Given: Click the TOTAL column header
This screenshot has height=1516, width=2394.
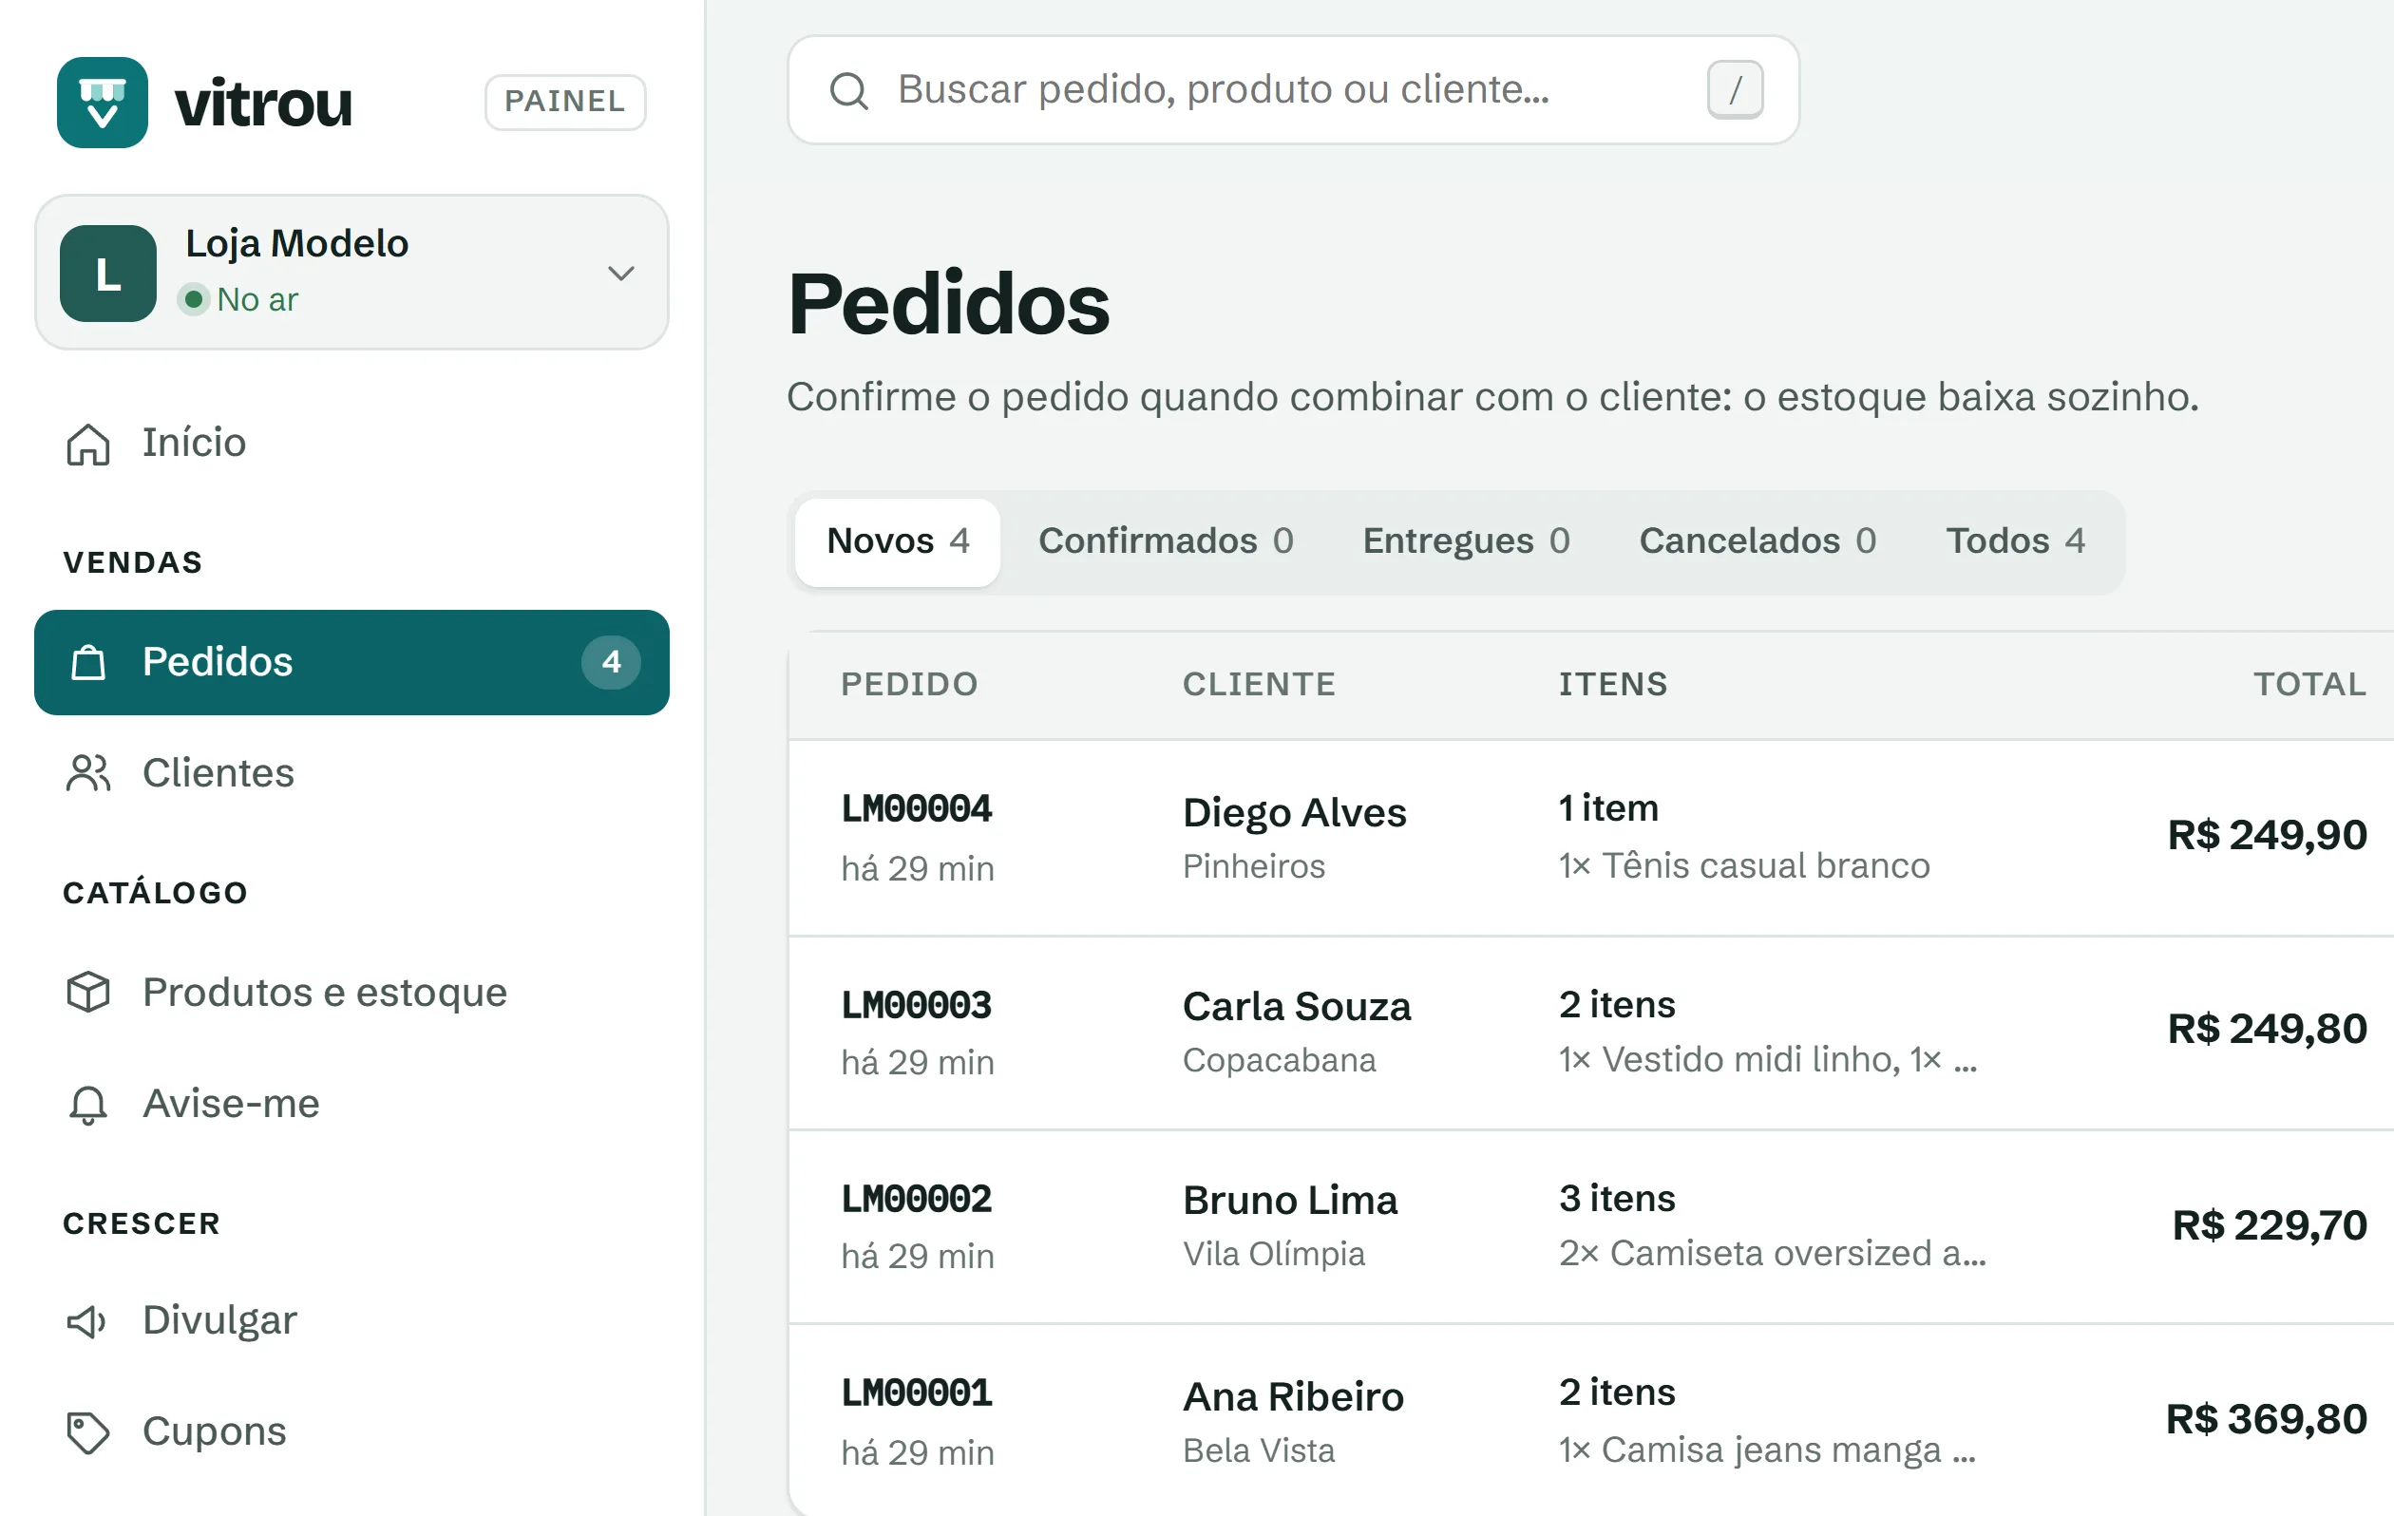Looking at the screenshot, I should [x=2309, y=684].
